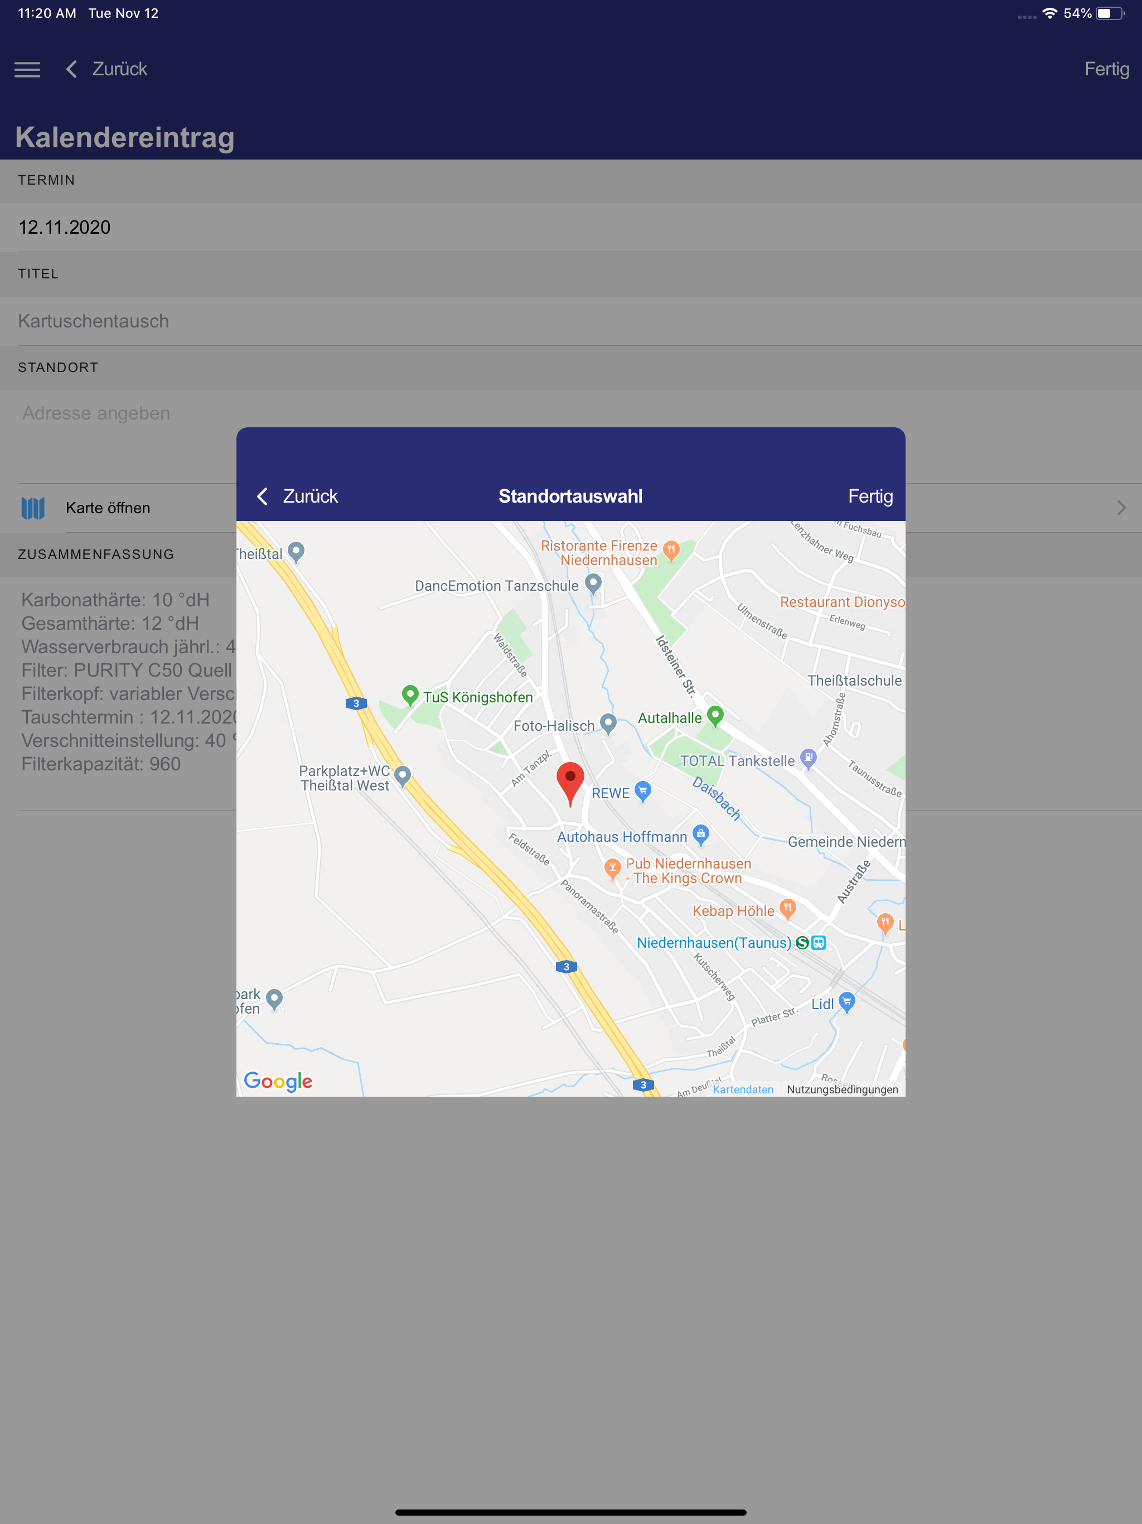Open Kartendaten link
The width and height of the screenshot is (1142, 1524).
click(743, 1089)
